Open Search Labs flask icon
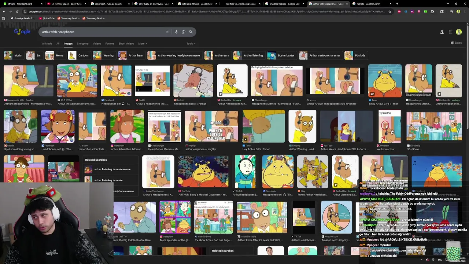 tap(442, 32)
